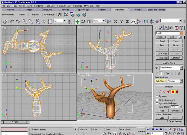Select the Select Object arrow tool
This screenshot has width=187, height=135.
(44, 21)
